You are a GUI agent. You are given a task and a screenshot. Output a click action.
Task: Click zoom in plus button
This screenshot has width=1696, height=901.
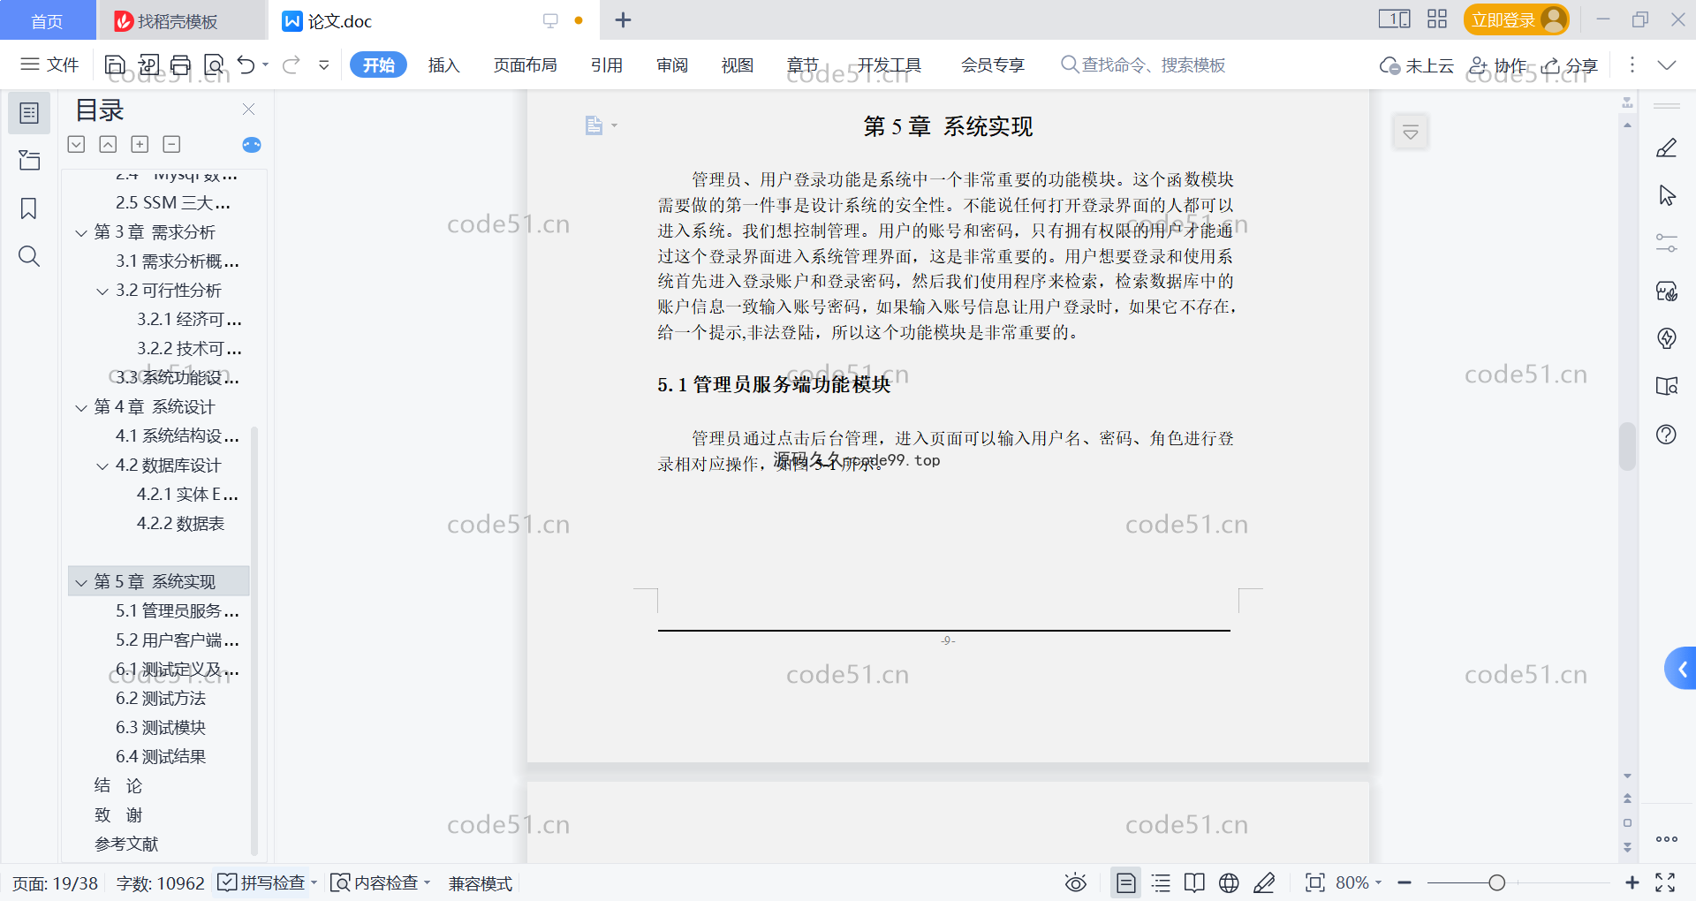click(x=1632, y=883)
